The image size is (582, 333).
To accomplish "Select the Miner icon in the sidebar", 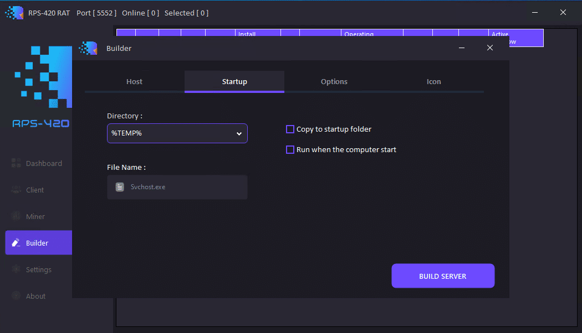I will tap(16, 216).
